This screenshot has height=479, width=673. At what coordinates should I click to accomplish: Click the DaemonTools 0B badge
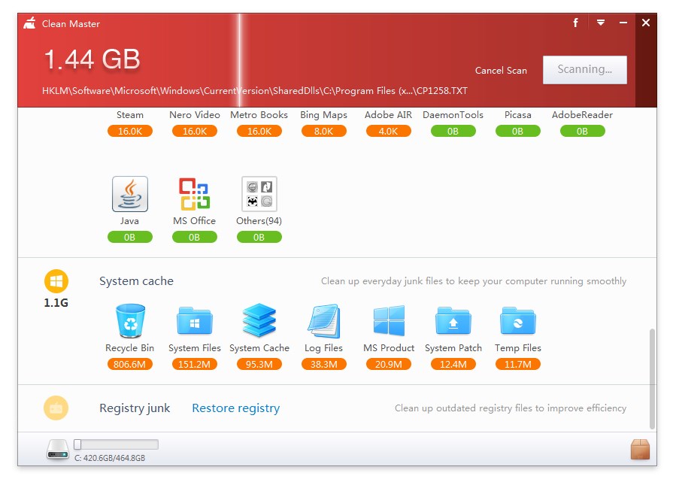(453, 131)
